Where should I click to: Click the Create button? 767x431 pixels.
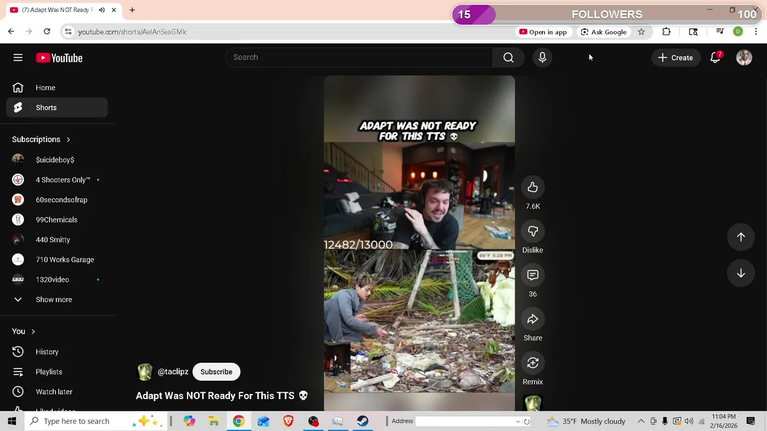point(675,57)
